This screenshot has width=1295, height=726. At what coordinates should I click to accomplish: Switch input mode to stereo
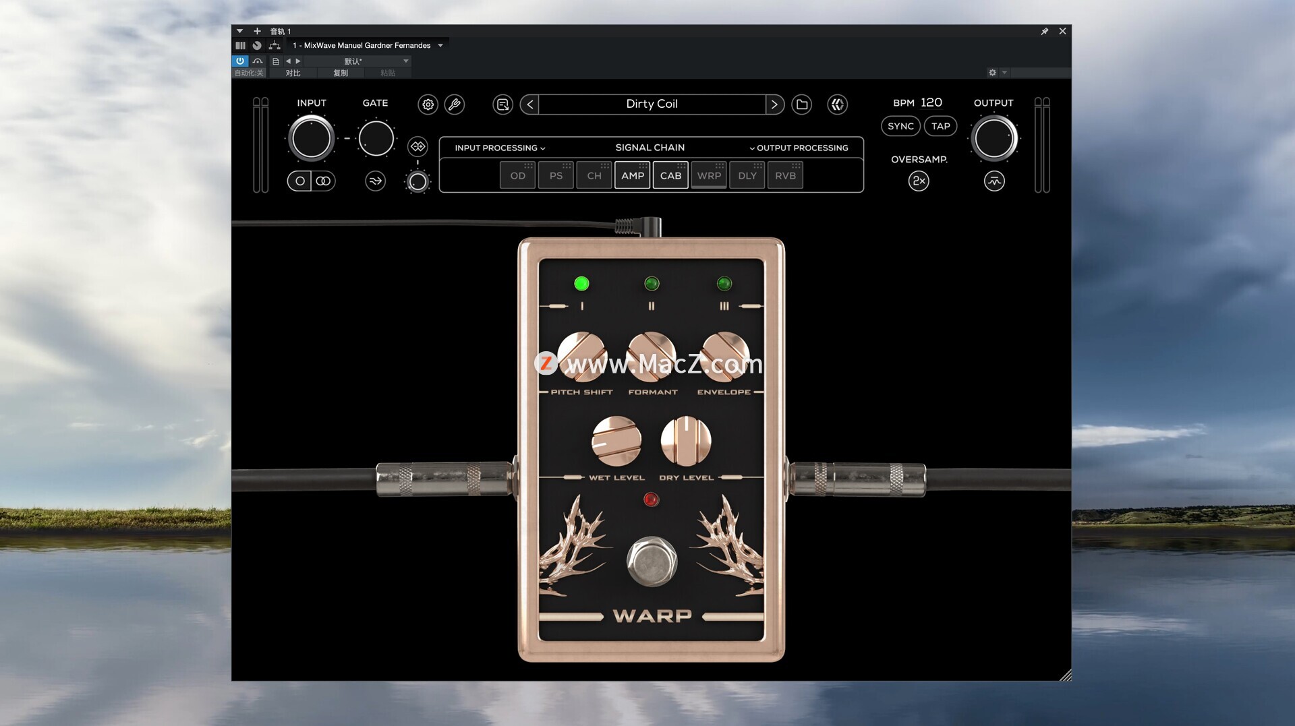pos(323,181)
